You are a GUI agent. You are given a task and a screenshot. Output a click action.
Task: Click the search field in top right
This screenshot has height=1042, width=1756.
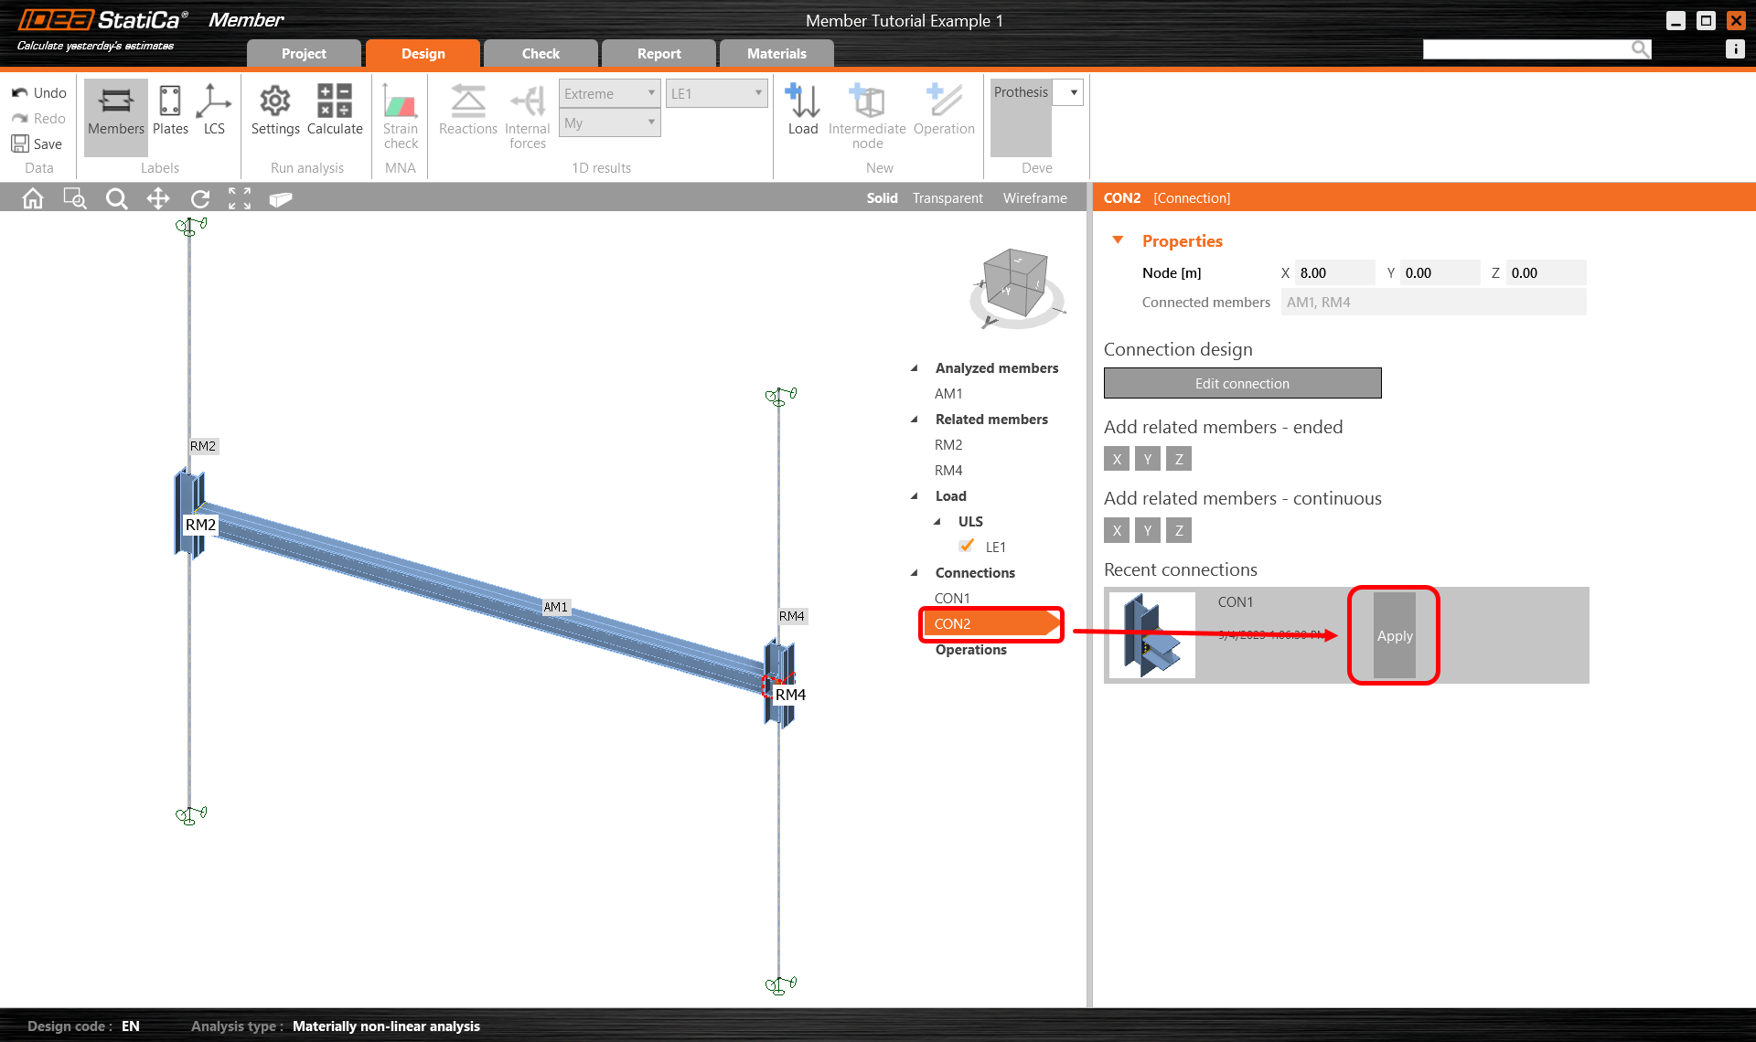[x=1527, y=48]
